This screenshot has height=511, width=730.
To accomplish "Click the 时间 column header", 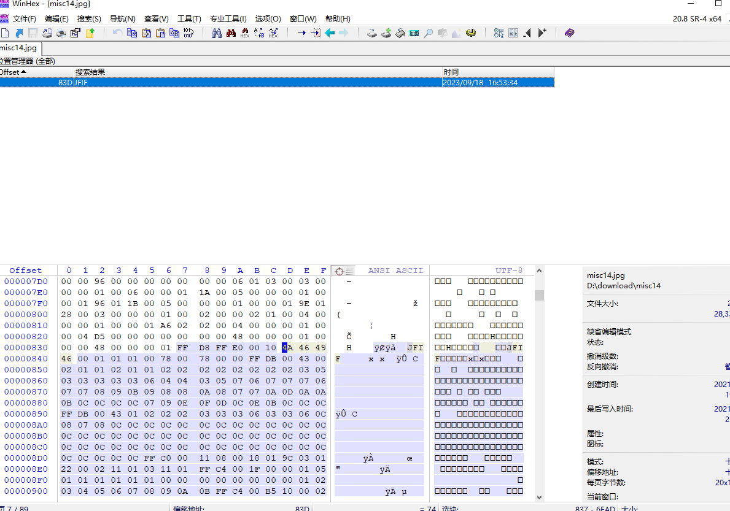I will pos(498,72).
